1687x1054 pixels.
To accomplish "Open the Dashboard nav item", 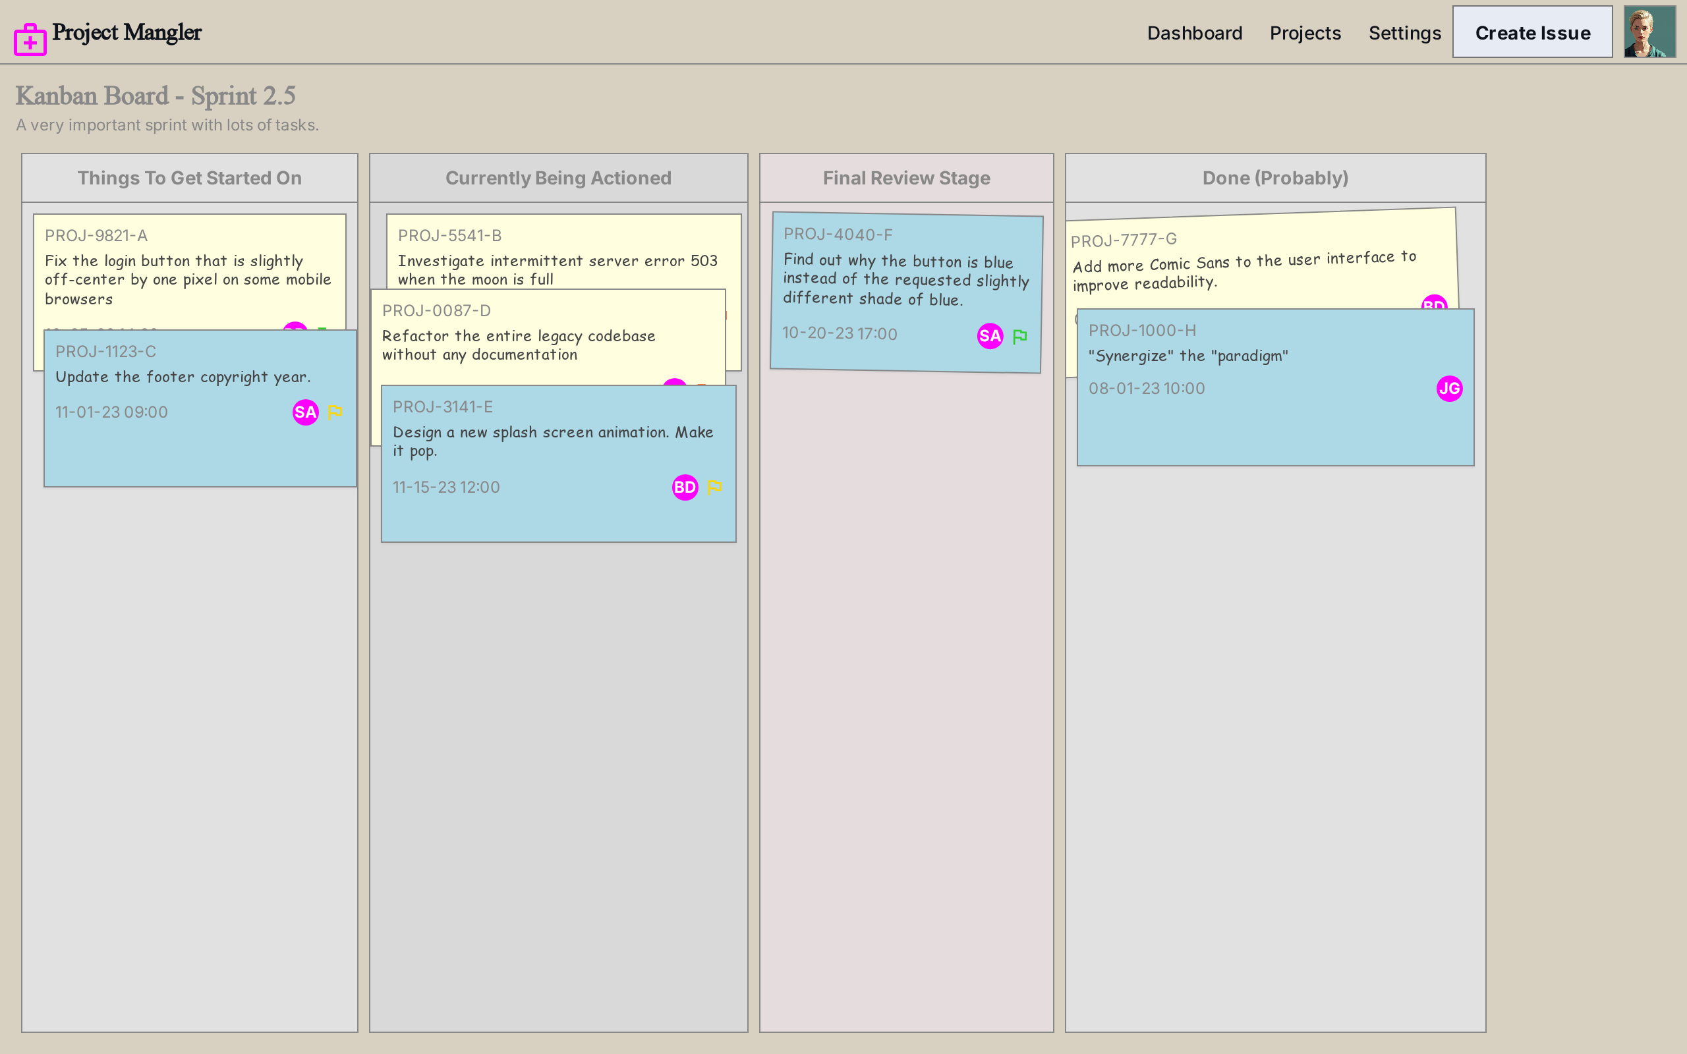I will pos(1194,33).
